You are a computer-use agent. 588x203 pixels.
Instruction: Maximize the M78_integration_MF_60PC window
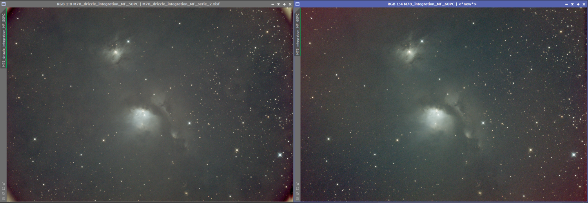point(578,4)
